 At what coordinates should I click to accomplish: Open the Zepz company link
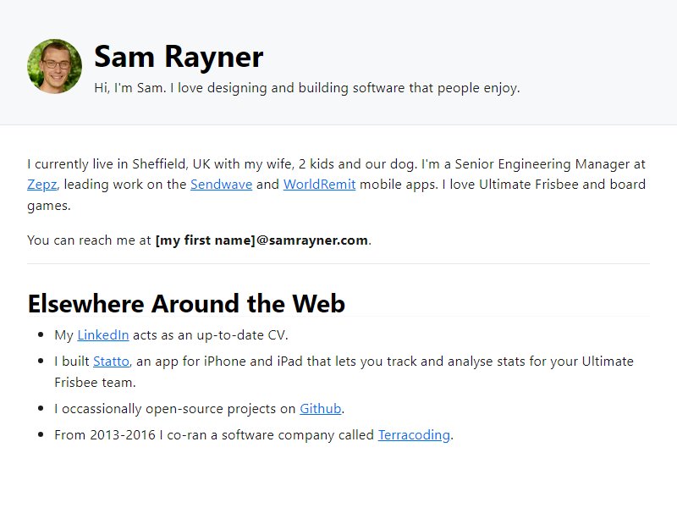41,185
